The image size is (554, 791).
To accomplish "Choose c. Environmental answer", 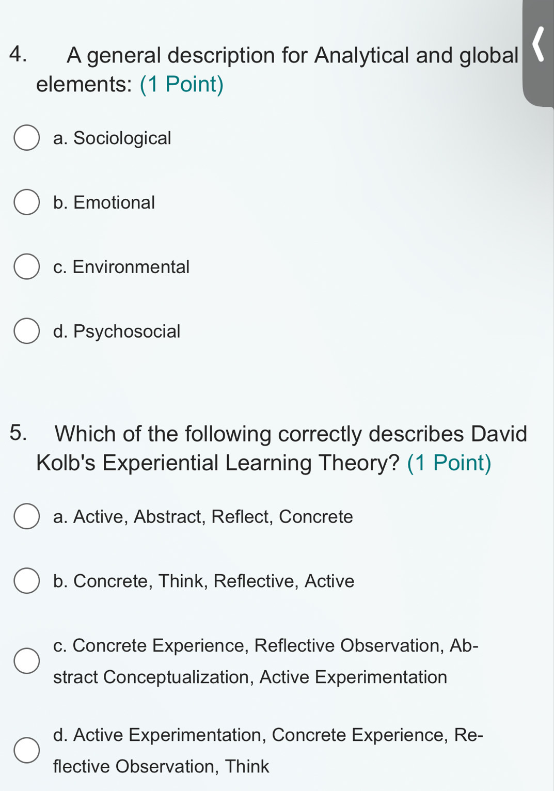I will coord(27,266).
